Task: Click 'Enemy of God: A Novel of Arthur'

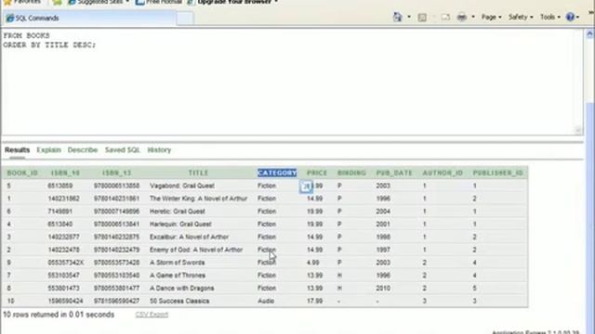Action: (196, 250)
